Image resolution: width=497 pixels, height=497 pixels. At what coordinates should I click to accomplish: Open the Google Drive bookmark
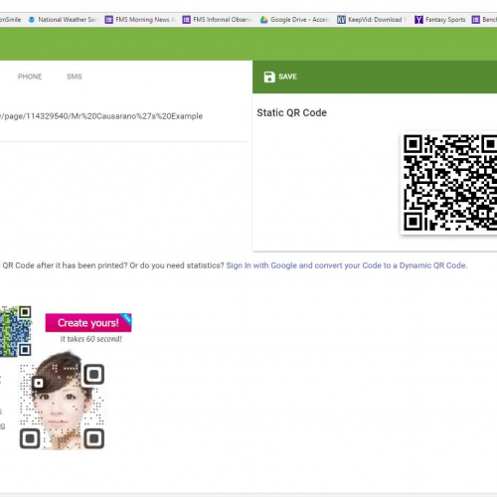294,20
